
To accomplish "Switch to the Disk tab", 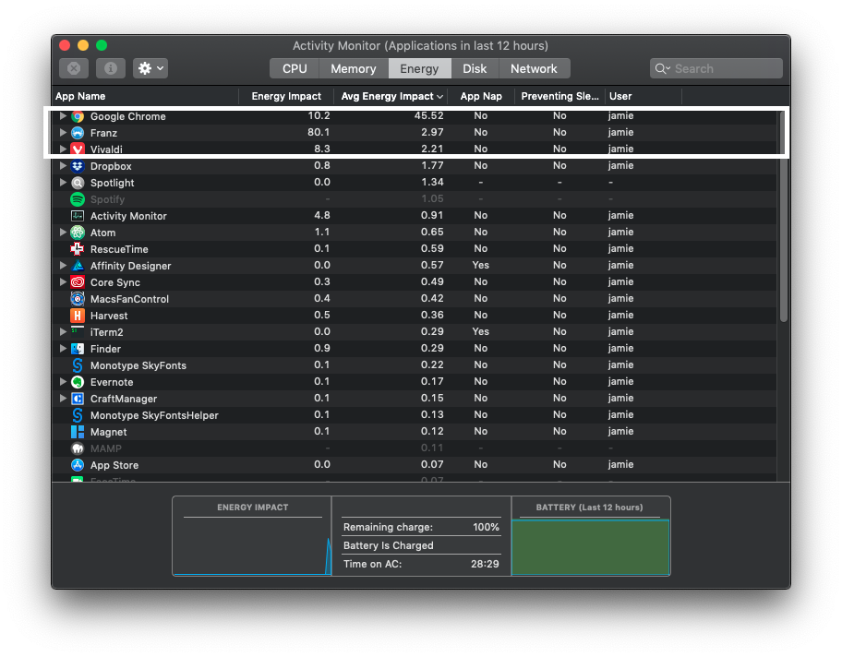I will click(x=475, y=68).
